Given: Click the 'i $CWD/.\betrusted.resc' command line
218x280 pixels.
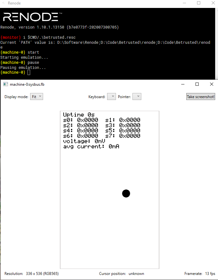Looking at the screenshot, I should click(49, 37).
